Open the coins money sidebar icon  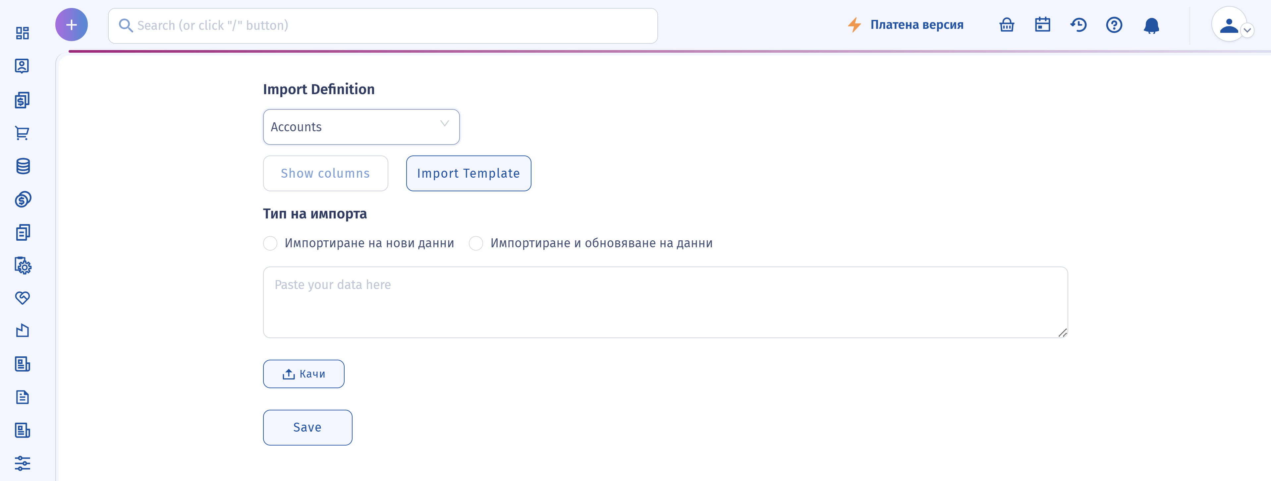[23, 200]
